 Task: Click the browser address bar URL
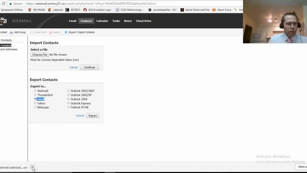click(91, 4)
